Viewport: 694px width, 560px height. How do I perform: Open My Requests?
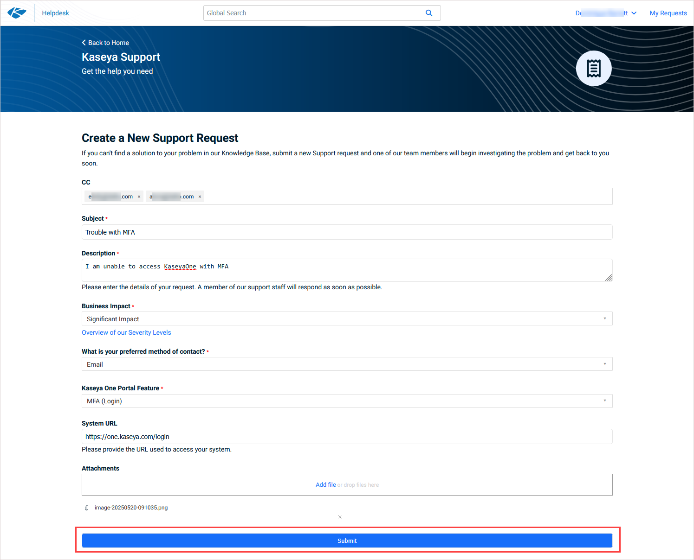coord(668,13)
